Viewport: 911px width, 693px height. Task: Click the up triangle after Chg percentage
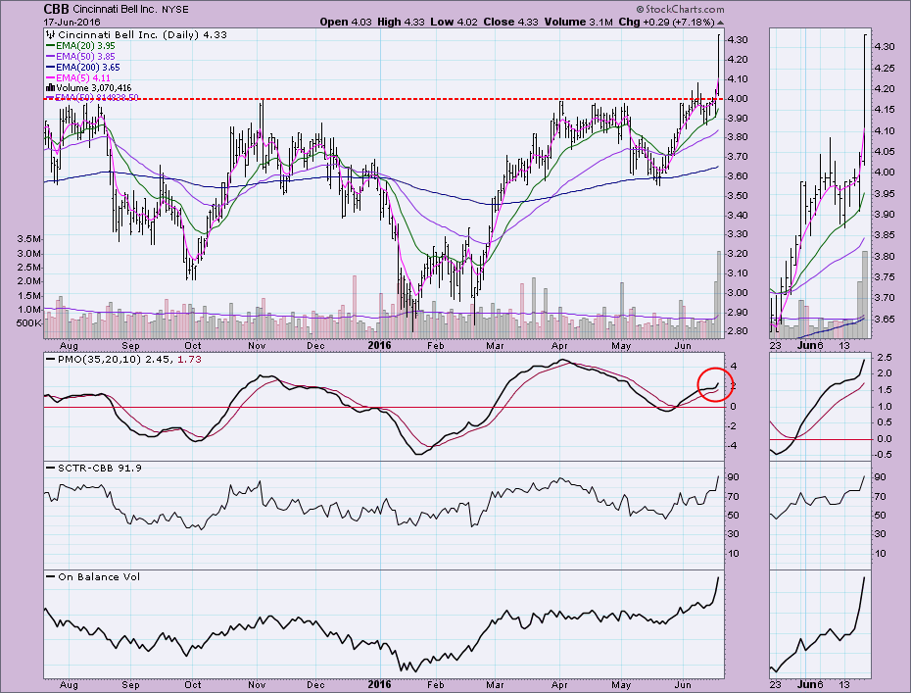click(x=721, y=21)
